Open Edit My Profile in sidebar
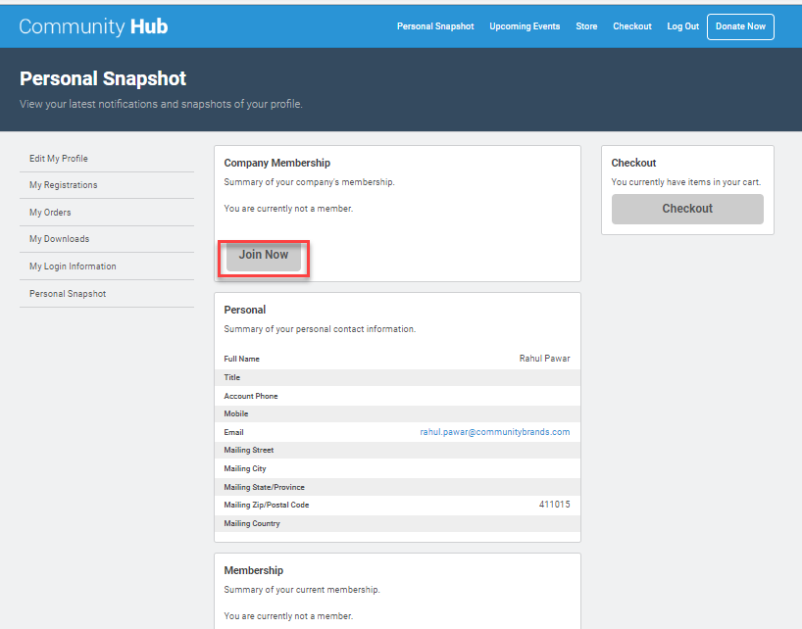The image size is (802, 629). point(59,159)
